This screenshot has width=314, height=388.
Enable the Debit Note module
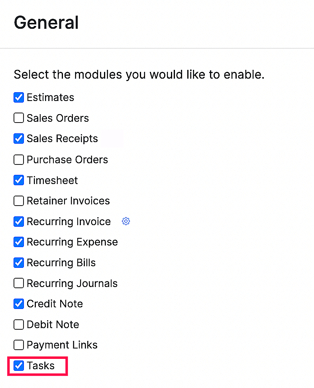[x=18, y=324]
